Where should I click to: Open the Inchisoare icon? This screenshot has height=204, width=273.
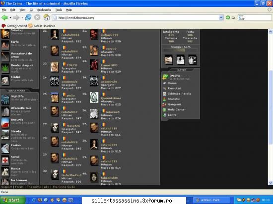5,182
